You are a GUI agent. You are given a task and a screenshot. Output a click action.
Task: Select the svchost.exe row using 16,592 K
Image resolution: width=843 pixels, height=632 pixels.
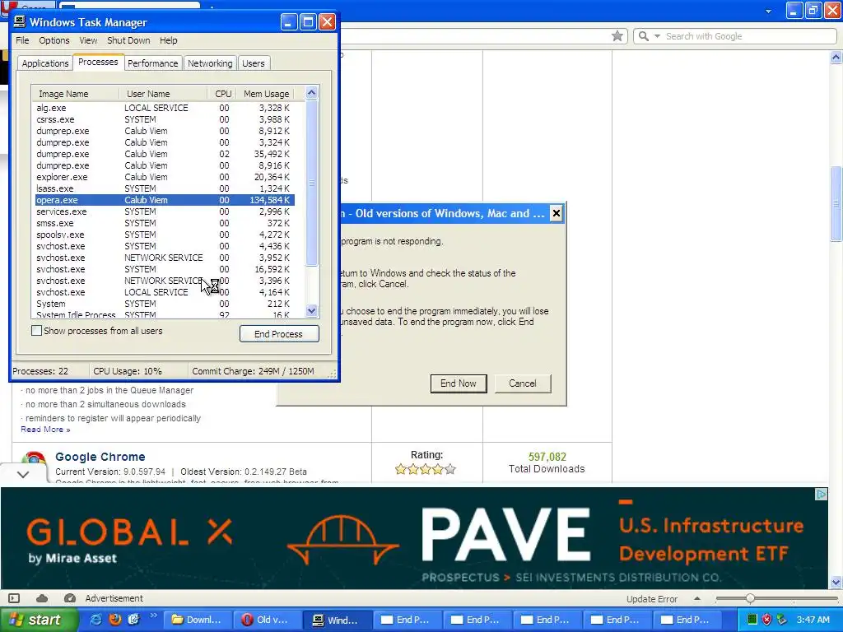point(165,269)
